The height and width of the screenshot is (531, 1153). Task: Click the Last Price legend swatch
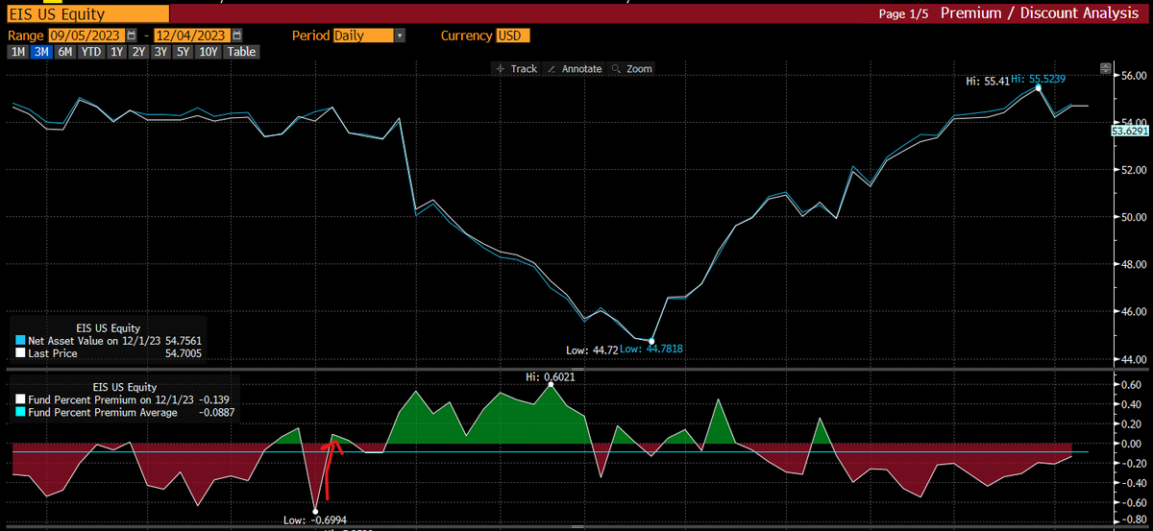[x=20, y=353]
